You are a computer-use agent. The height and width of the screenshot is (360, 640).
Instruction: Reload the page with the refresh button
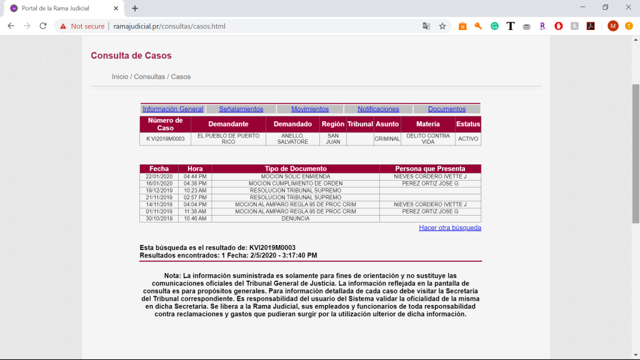coord(43,26)
